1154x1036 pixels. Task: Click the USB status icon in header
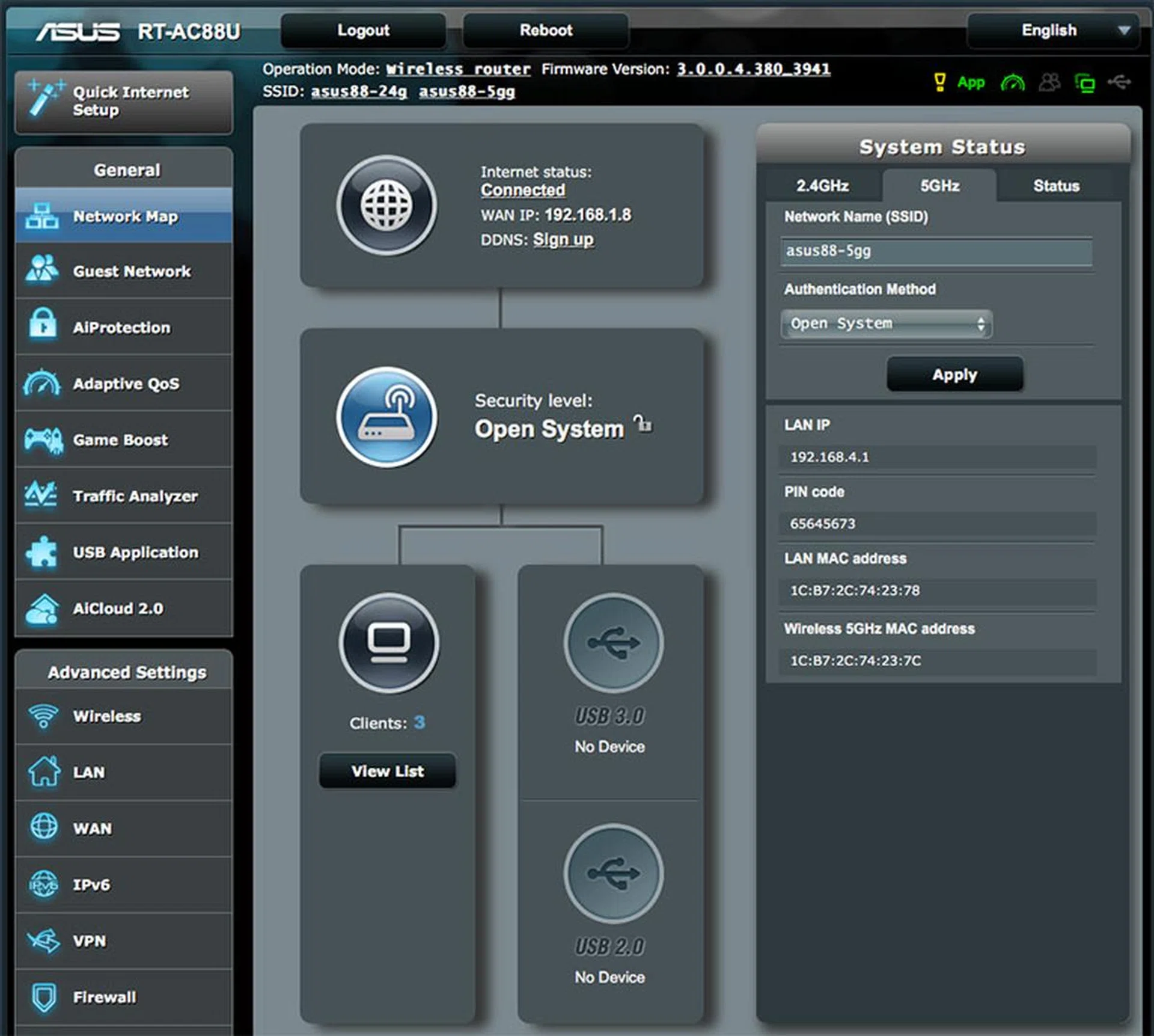(1119, 82)
